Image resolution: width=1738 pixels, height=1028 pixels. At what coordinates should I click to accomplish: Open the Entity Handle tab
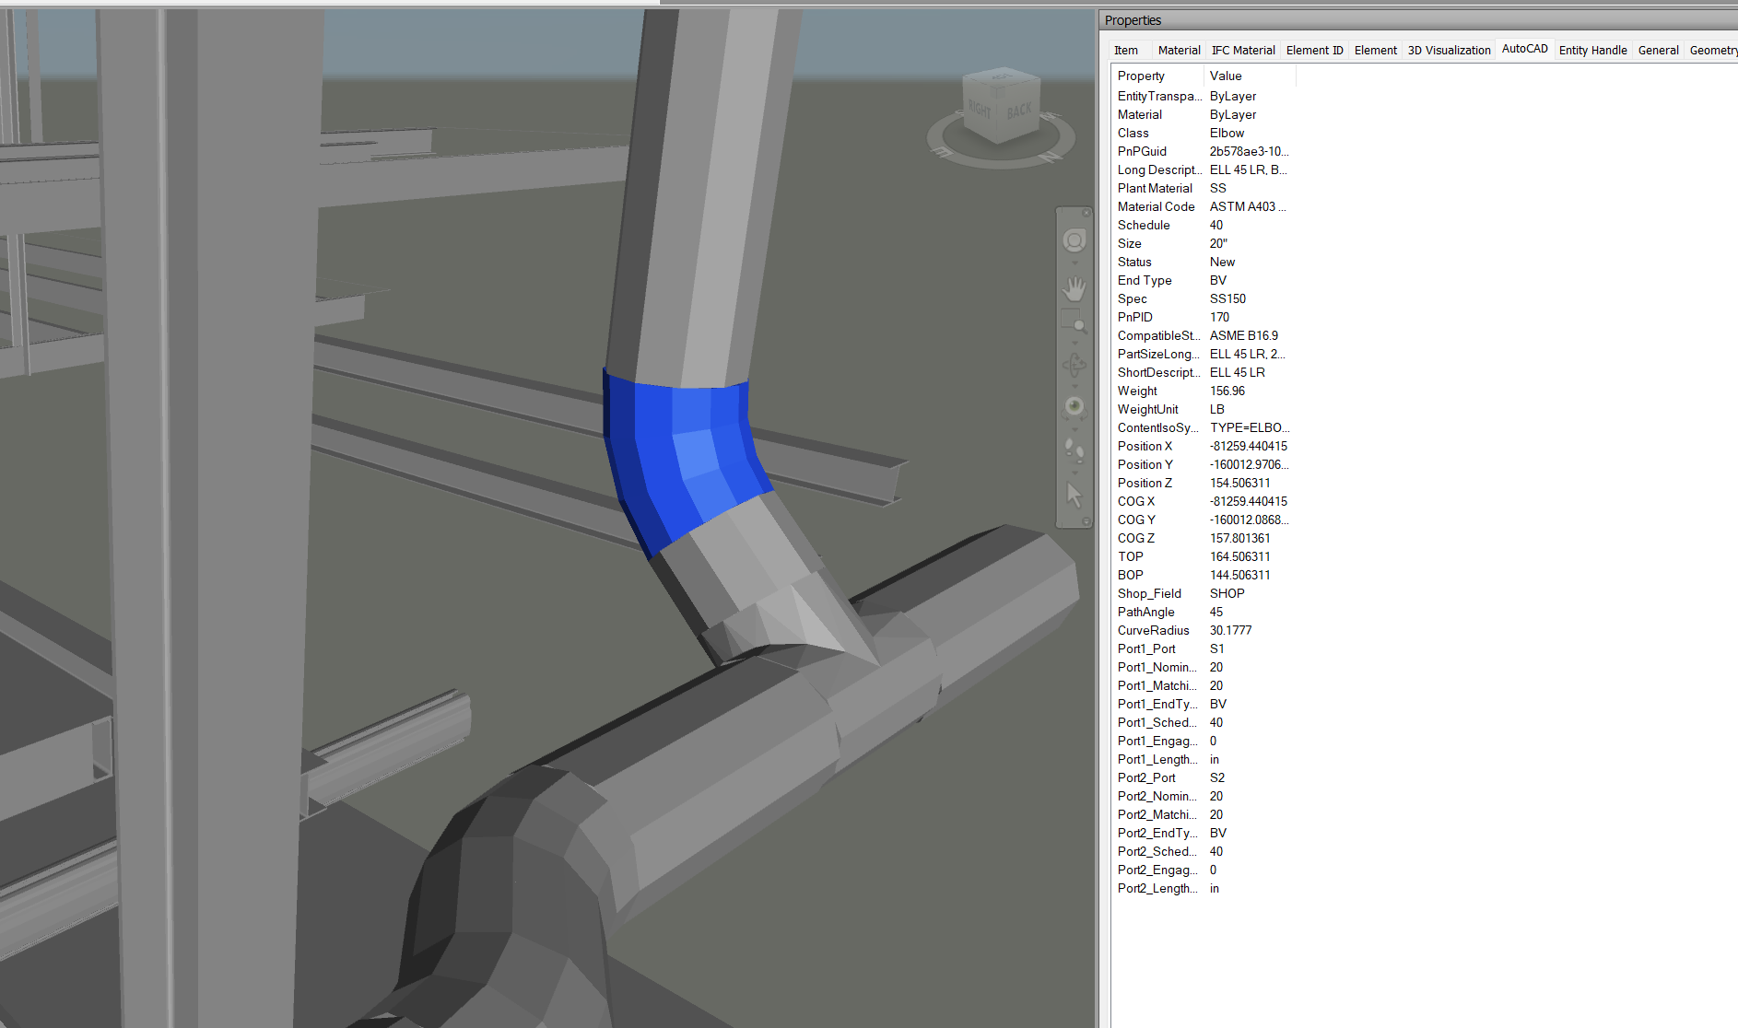[1592, 50]
